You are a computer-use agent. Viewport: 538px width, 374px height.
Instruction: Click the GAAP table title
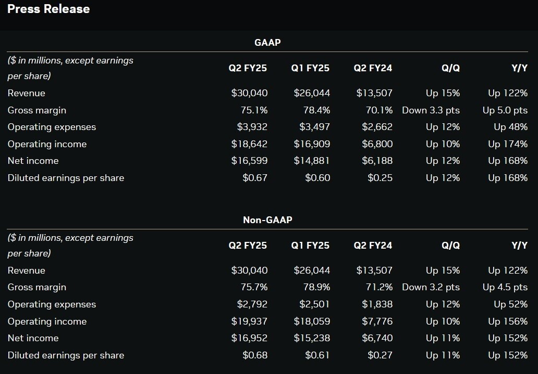(x=267, y=43)
